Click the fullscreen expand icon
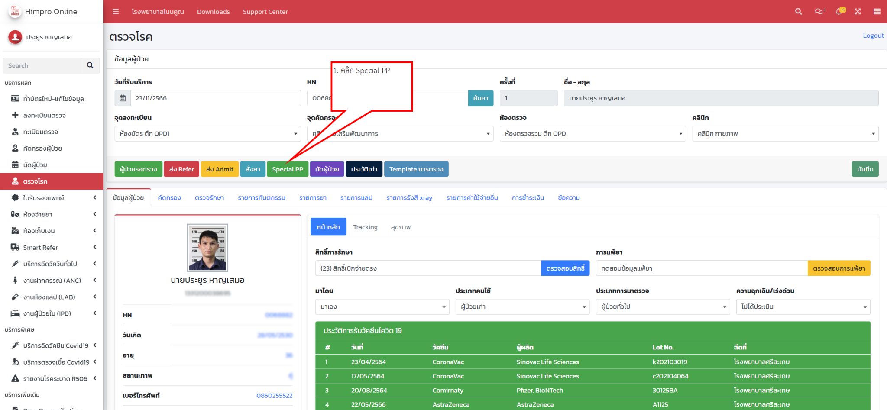The image size is (887, 410). [x=858, y=11]
